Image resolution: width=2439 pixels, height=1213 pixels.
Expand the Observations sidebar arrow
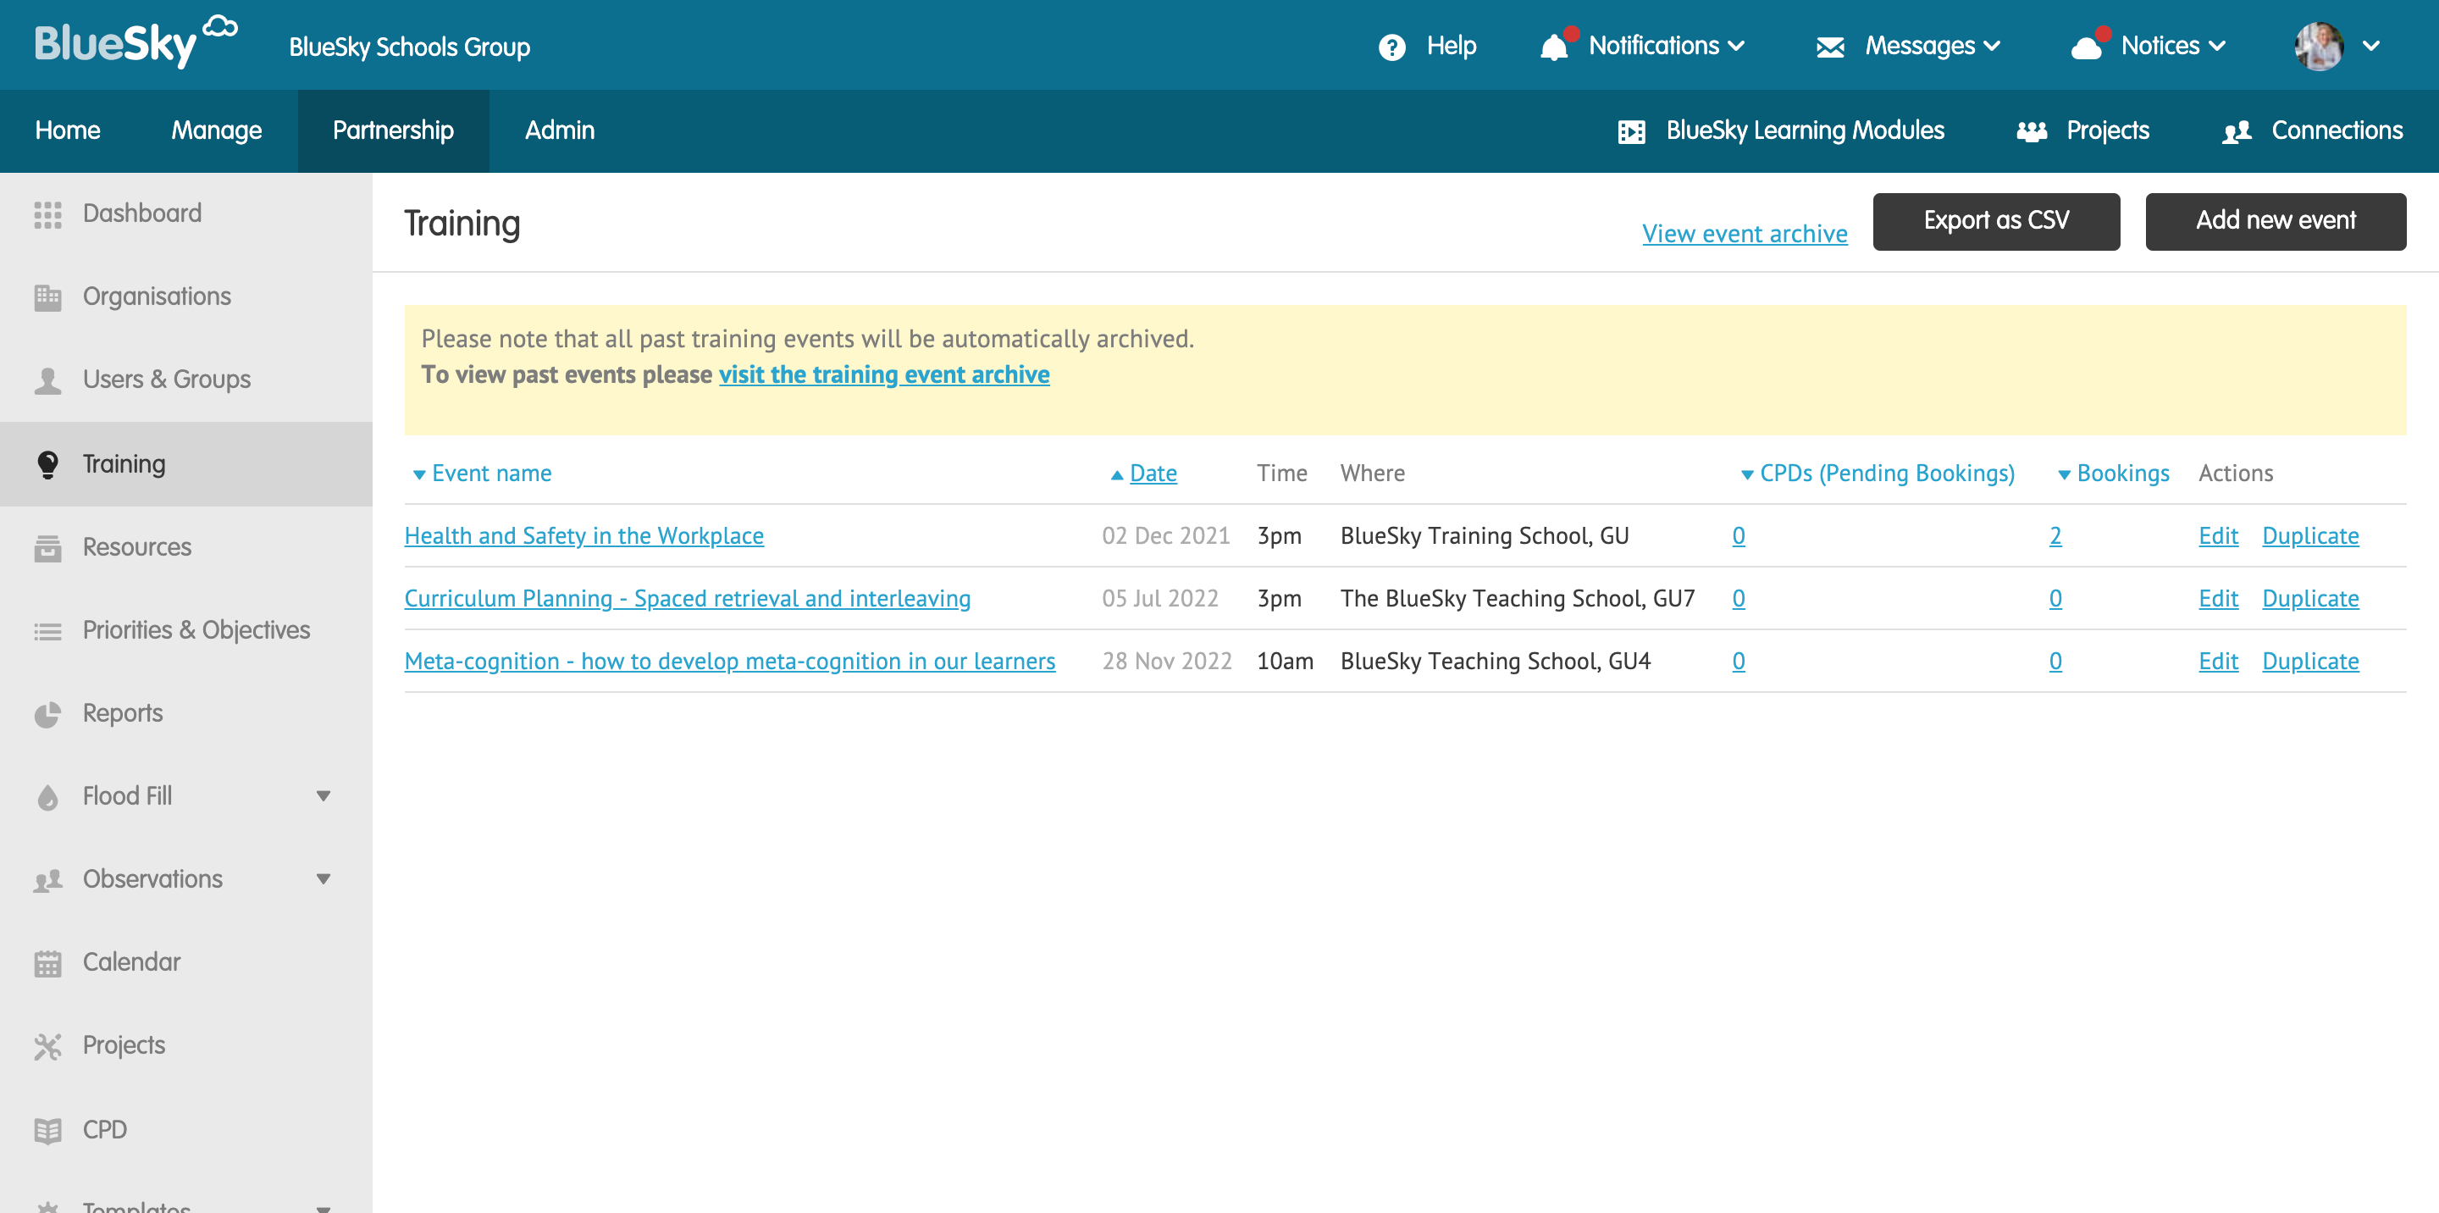323,880
